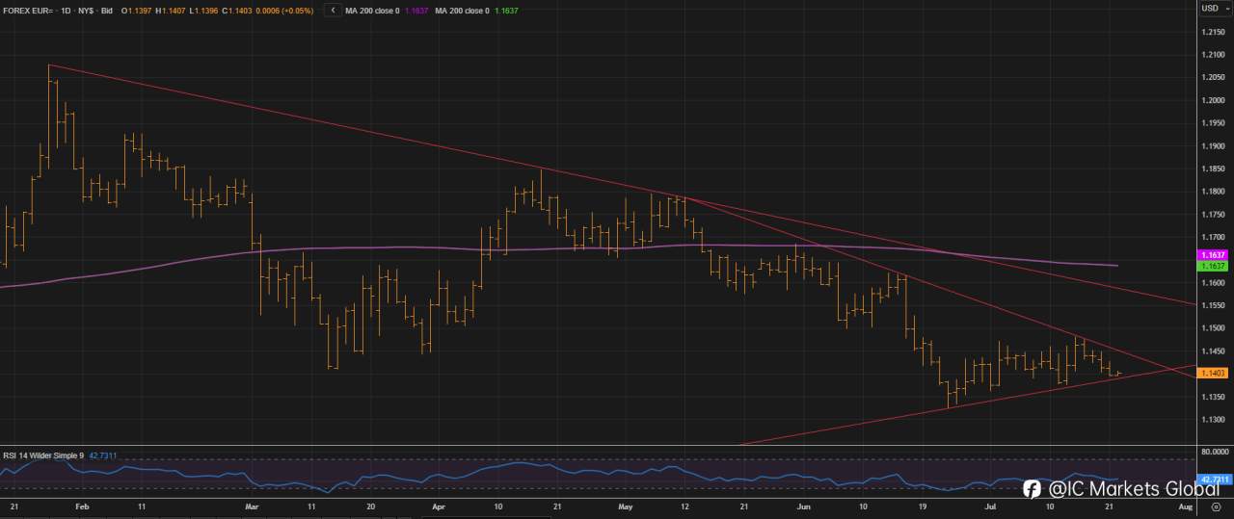
Task: Select the Feb marker on the time axis
Action: coord(81,506)
